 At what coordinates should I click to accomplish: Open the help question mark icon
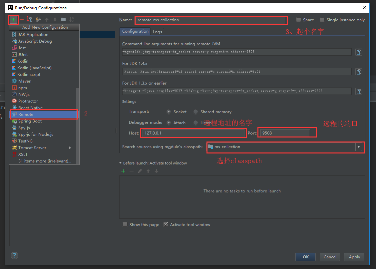(x=14, y=255)
